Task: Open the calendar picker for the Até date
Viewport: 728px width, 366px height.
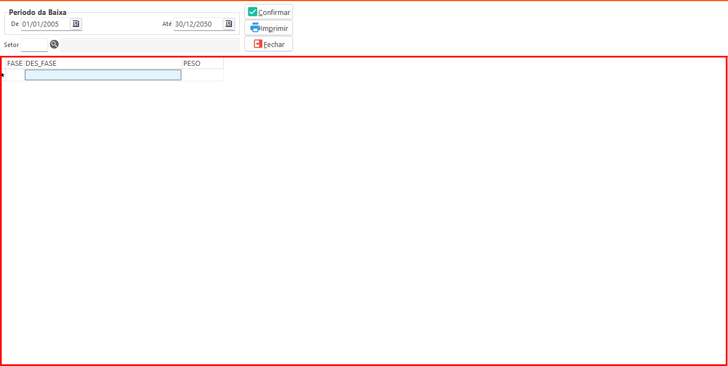Action: tap(228, 24)
